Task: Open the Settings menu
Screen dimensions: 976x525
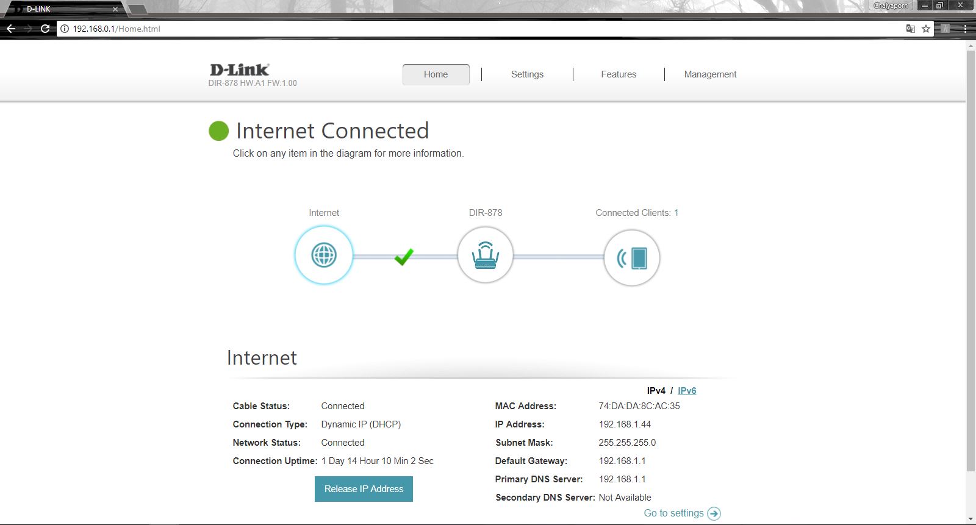Action: point(527,74)
